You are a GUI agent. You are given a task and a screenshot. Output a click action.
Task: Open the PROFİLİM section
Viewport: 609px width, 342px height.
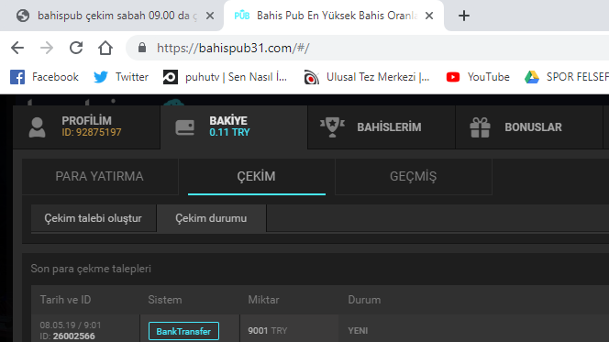coord(86,127)
